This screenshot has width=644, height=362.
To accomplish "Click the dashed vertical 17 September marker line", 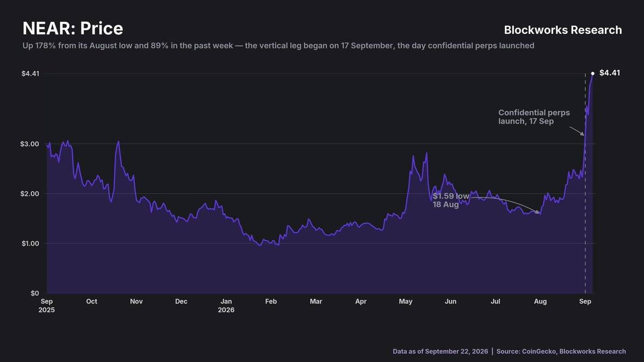I will click(x=585, y=183).
